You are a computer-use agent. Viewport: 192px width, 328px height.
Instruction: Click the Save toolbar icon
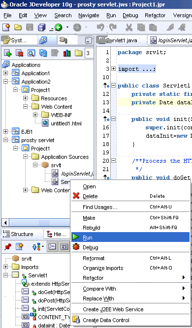click(30, 28)
